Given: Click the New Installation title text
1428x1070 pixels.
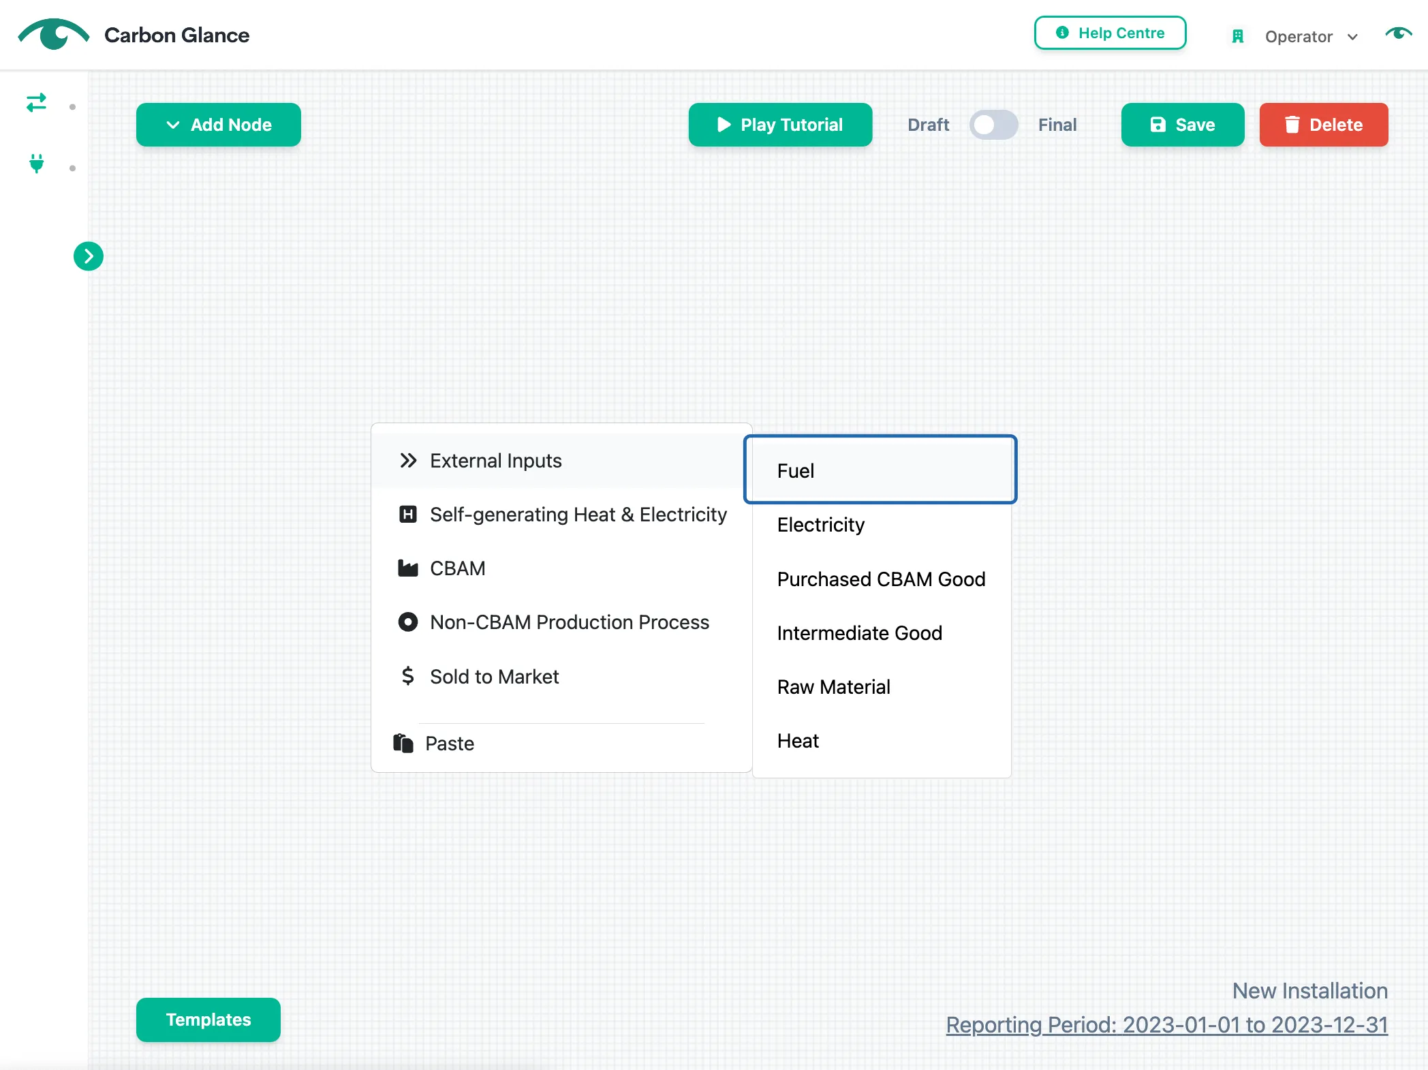Looking at the screenshot, I should click(1309, 990).
